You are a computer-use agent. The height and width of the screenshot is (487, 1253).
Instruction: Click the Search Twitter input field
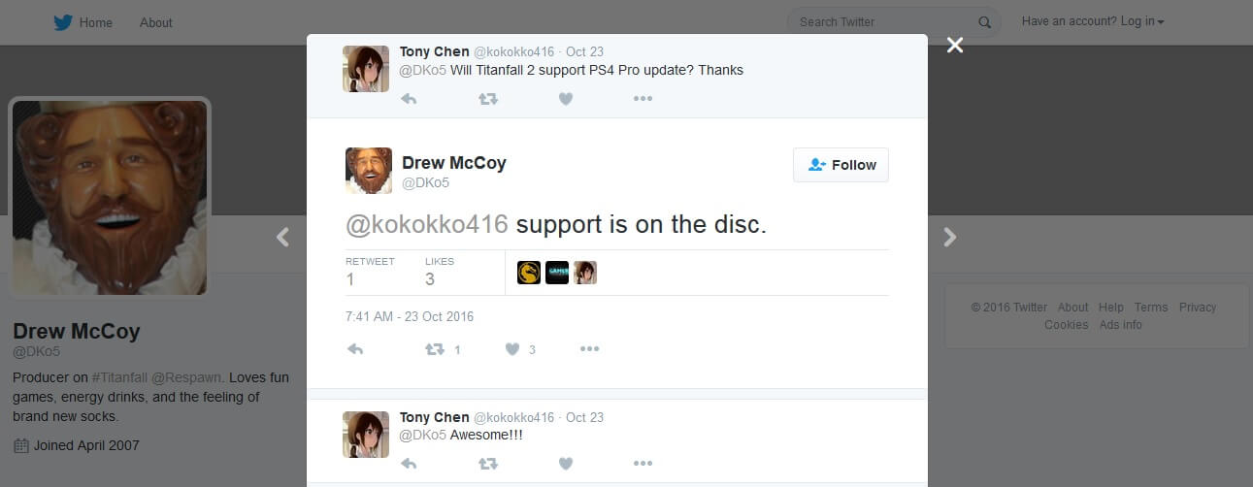[893, 21]
